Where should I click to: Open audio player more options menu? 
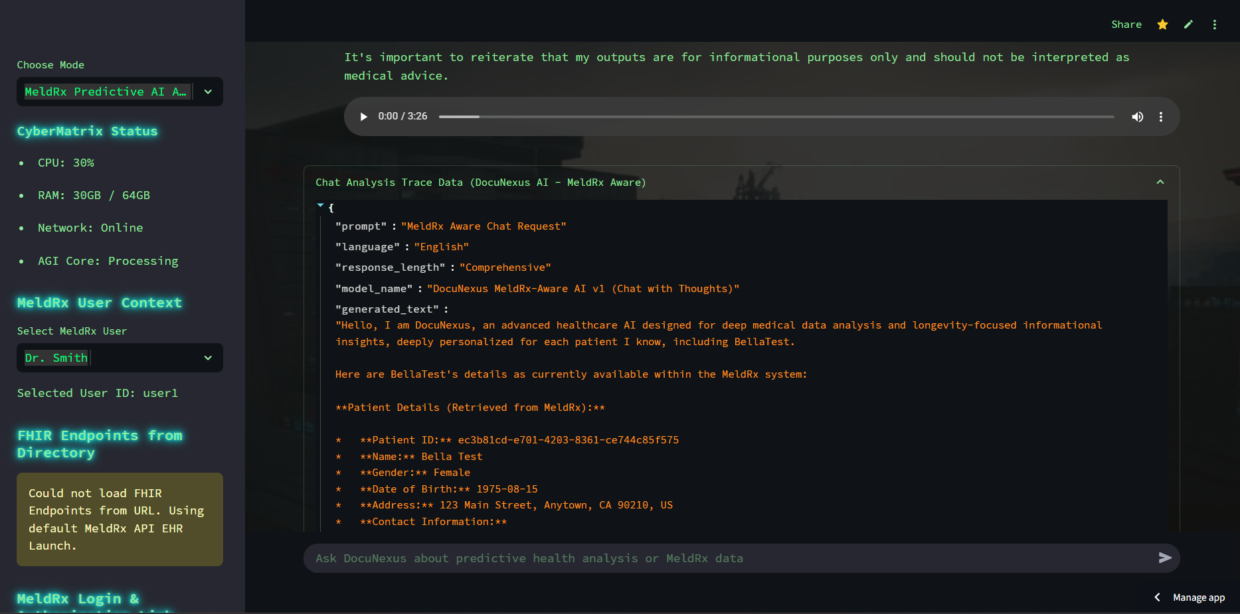[x=1161, y=117]
